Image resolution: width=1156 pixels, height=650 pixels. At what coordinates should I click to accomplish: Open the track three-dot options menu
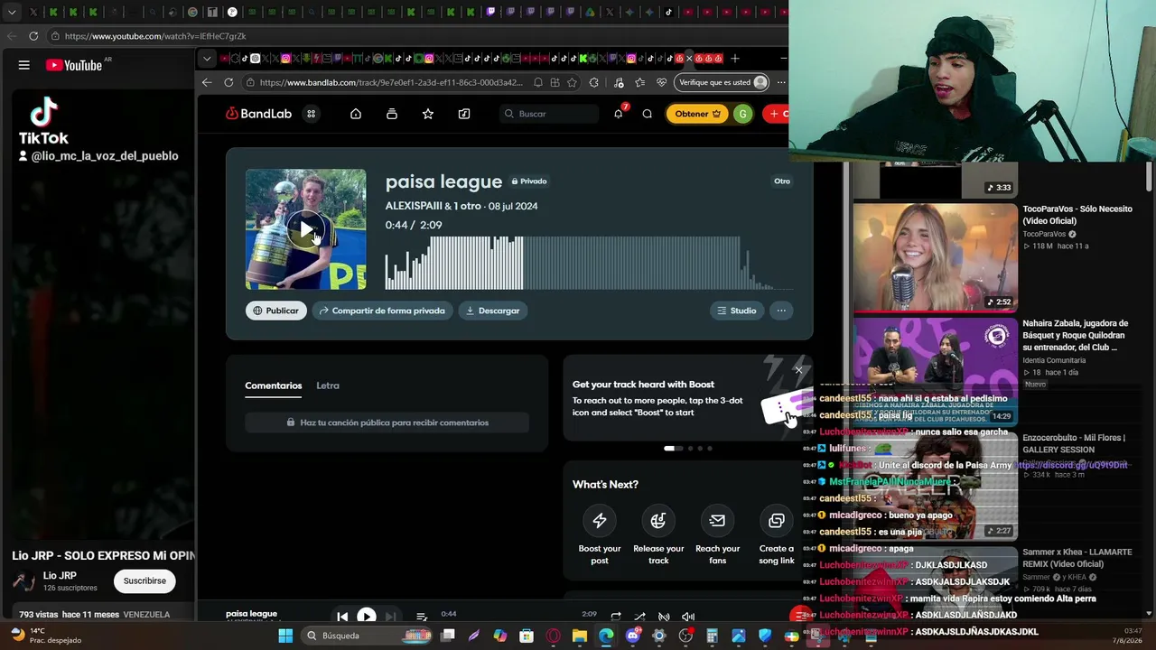(x=781, y=311)
